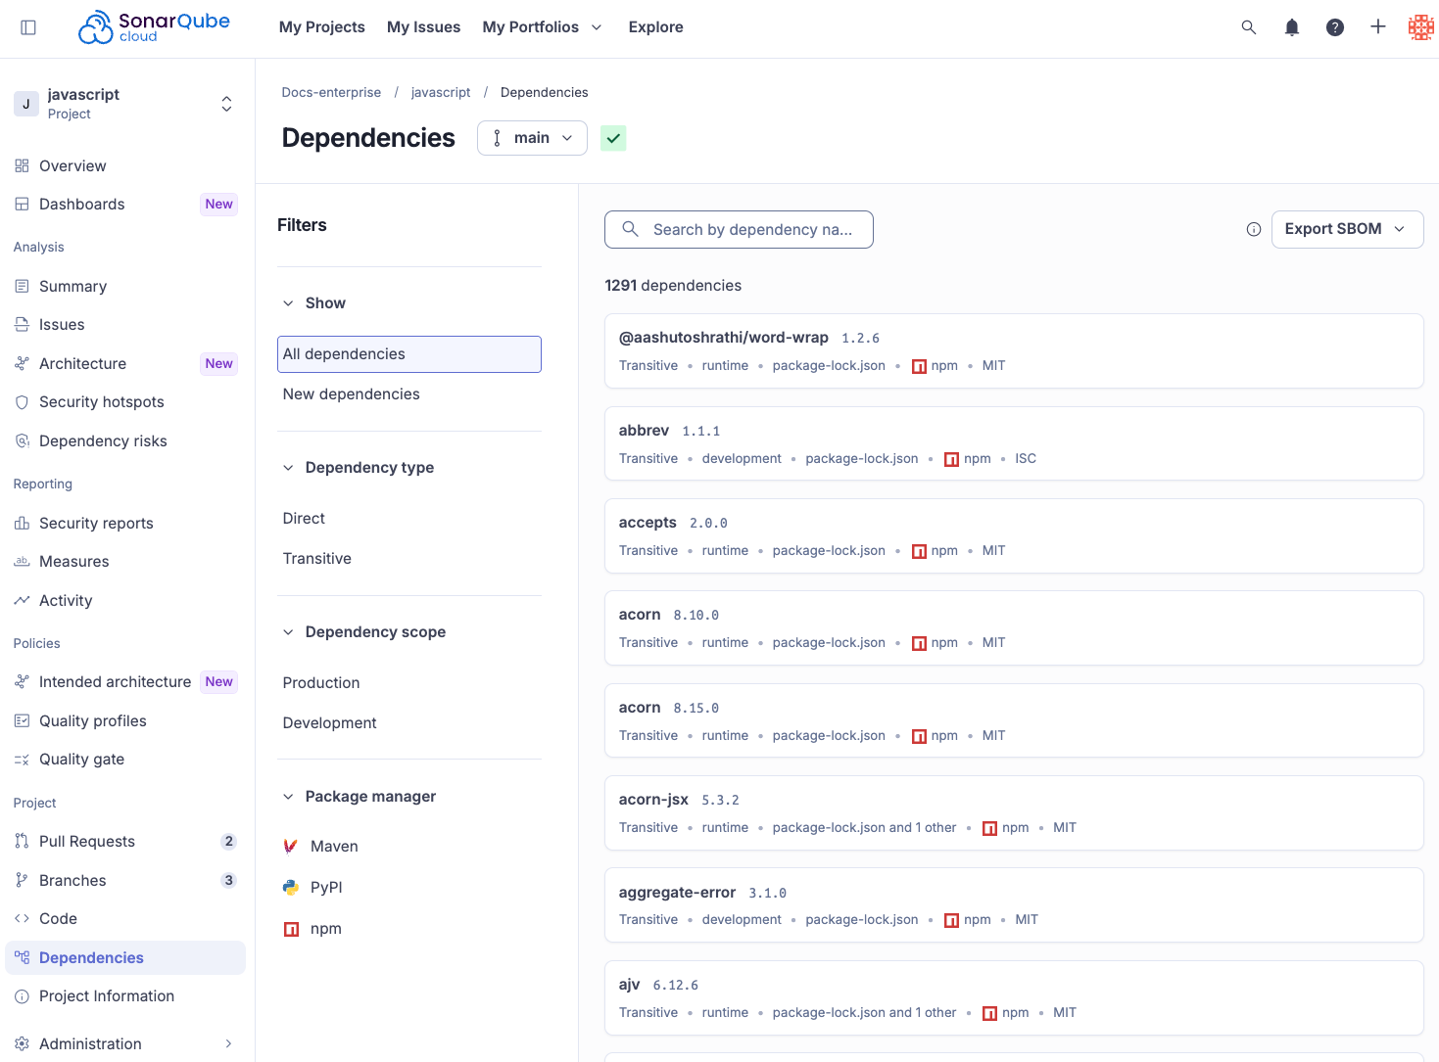Filter by Direct dependency type
Viewport: 1439px width, 1062px height.
[x=409, y=519]
